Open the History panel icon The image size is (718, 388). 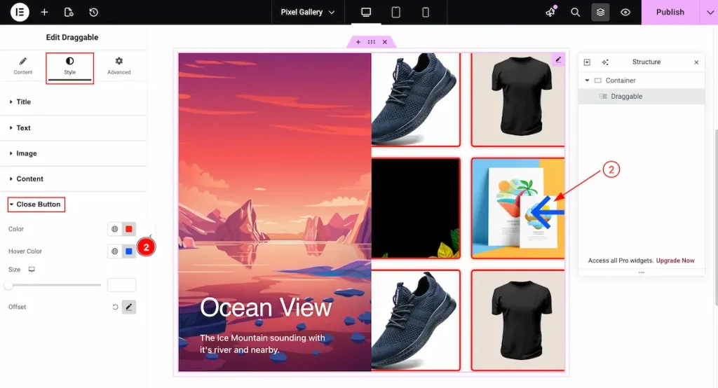coord(93,12)
